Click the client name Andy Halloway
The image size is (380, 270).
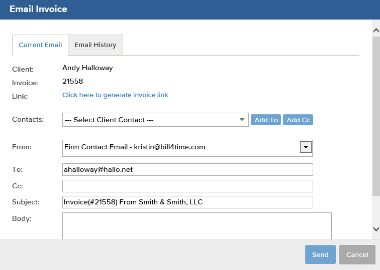87,68
